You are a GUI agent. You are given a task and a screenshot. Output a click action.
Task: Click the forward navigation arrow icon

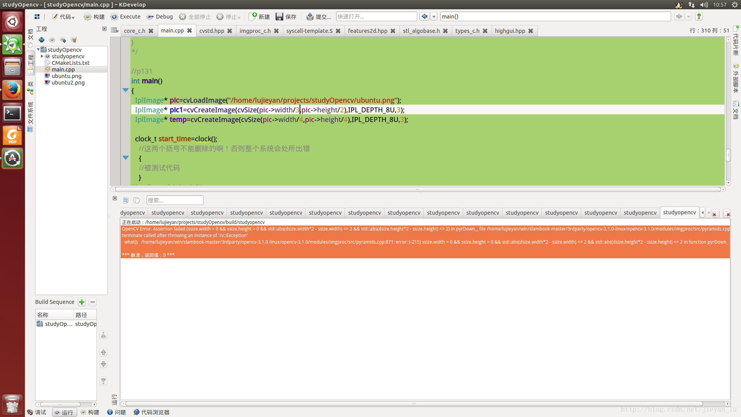tap(679, 16)
